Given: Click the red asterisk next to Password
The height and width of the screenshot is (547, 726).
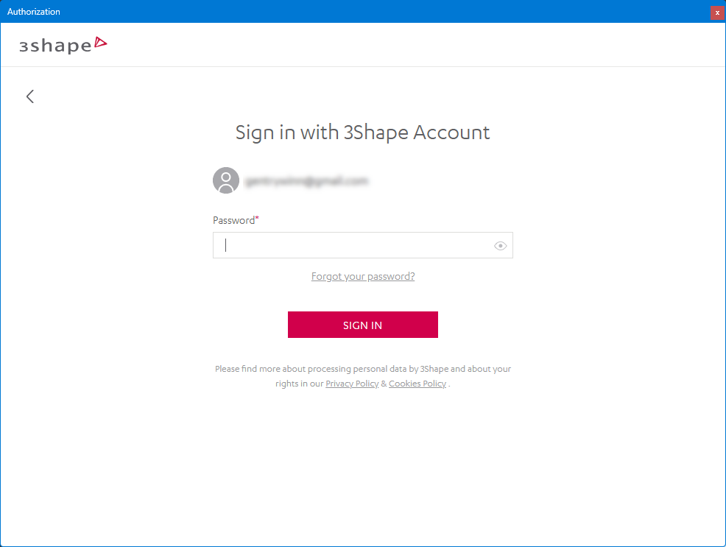Looking at the screenshot, I should pyautogui.click(x=257, y=219).
